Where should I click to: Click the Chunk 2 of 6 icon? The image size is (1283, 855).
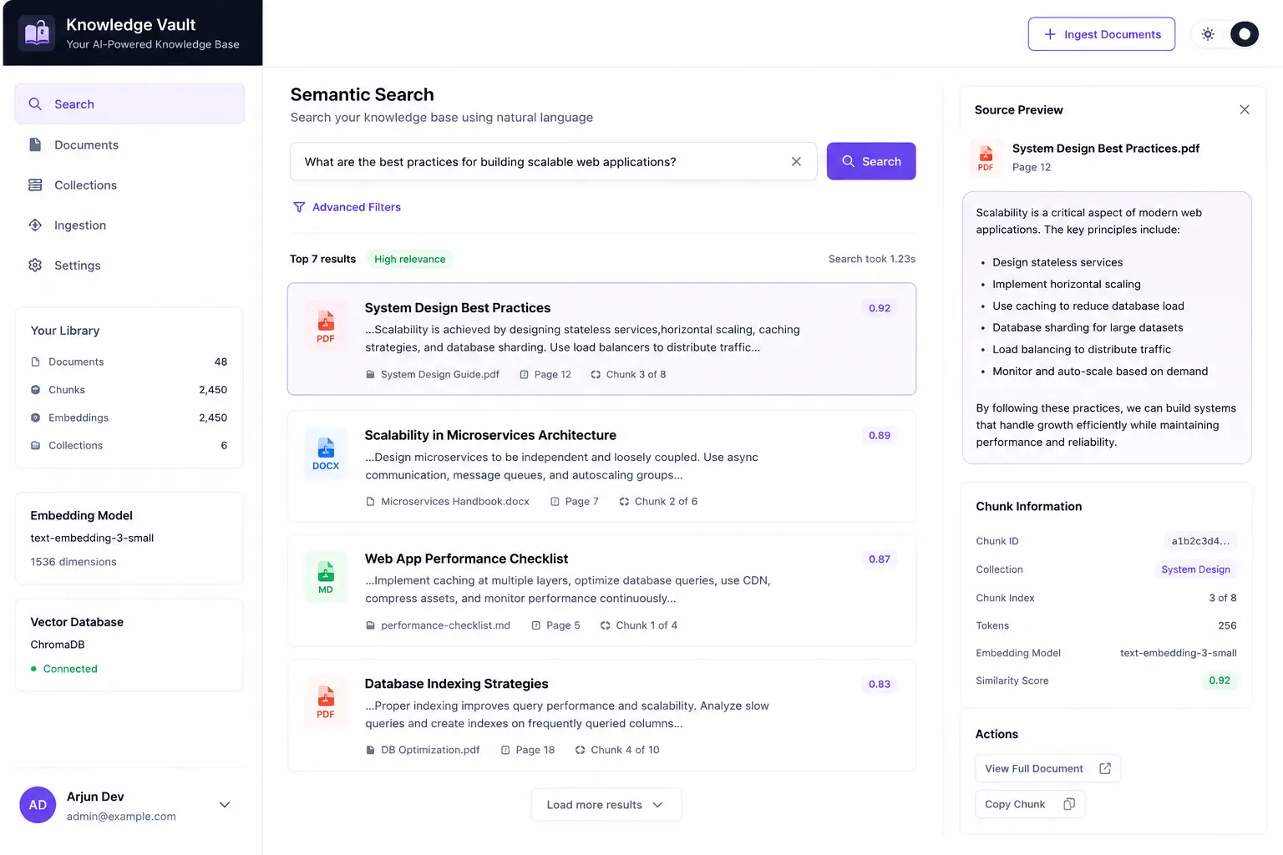point(624,501)
